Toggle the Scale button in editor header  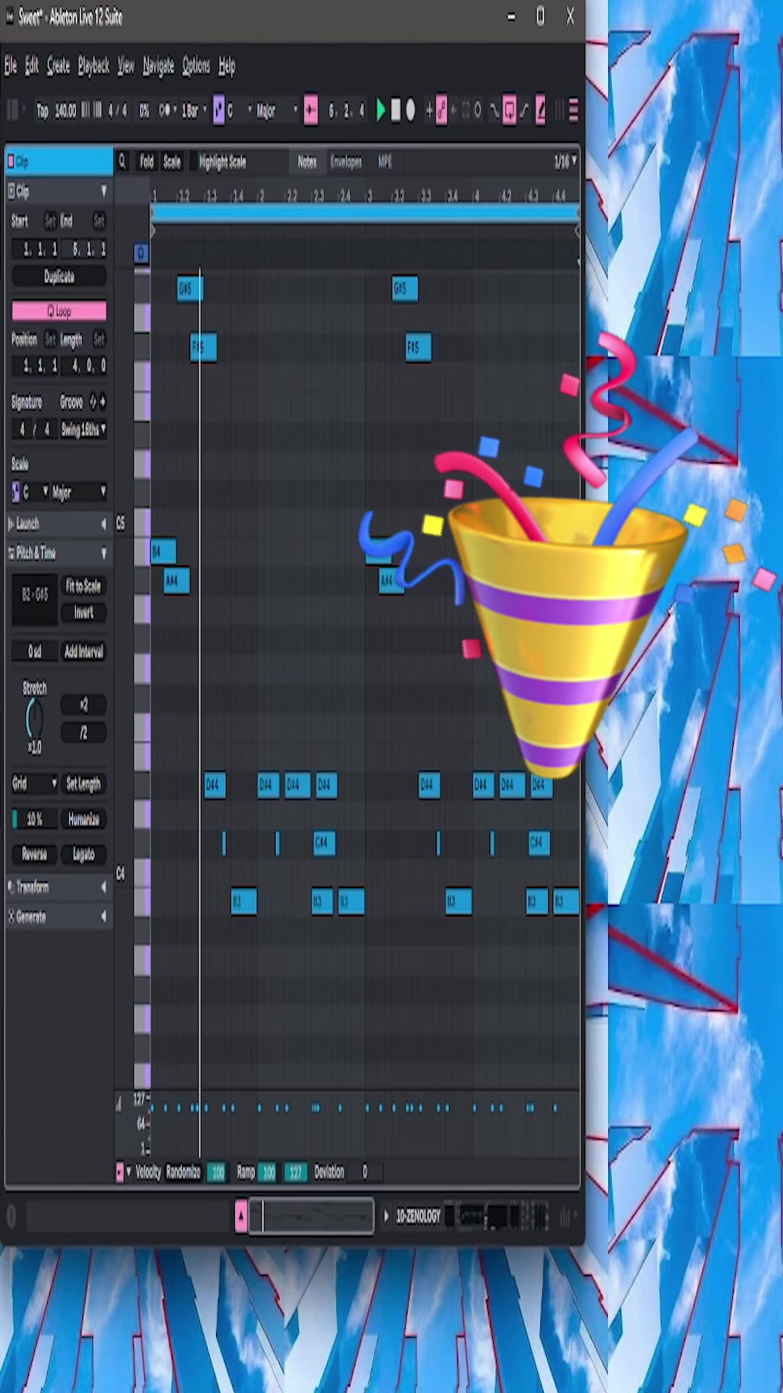point(172,162)
